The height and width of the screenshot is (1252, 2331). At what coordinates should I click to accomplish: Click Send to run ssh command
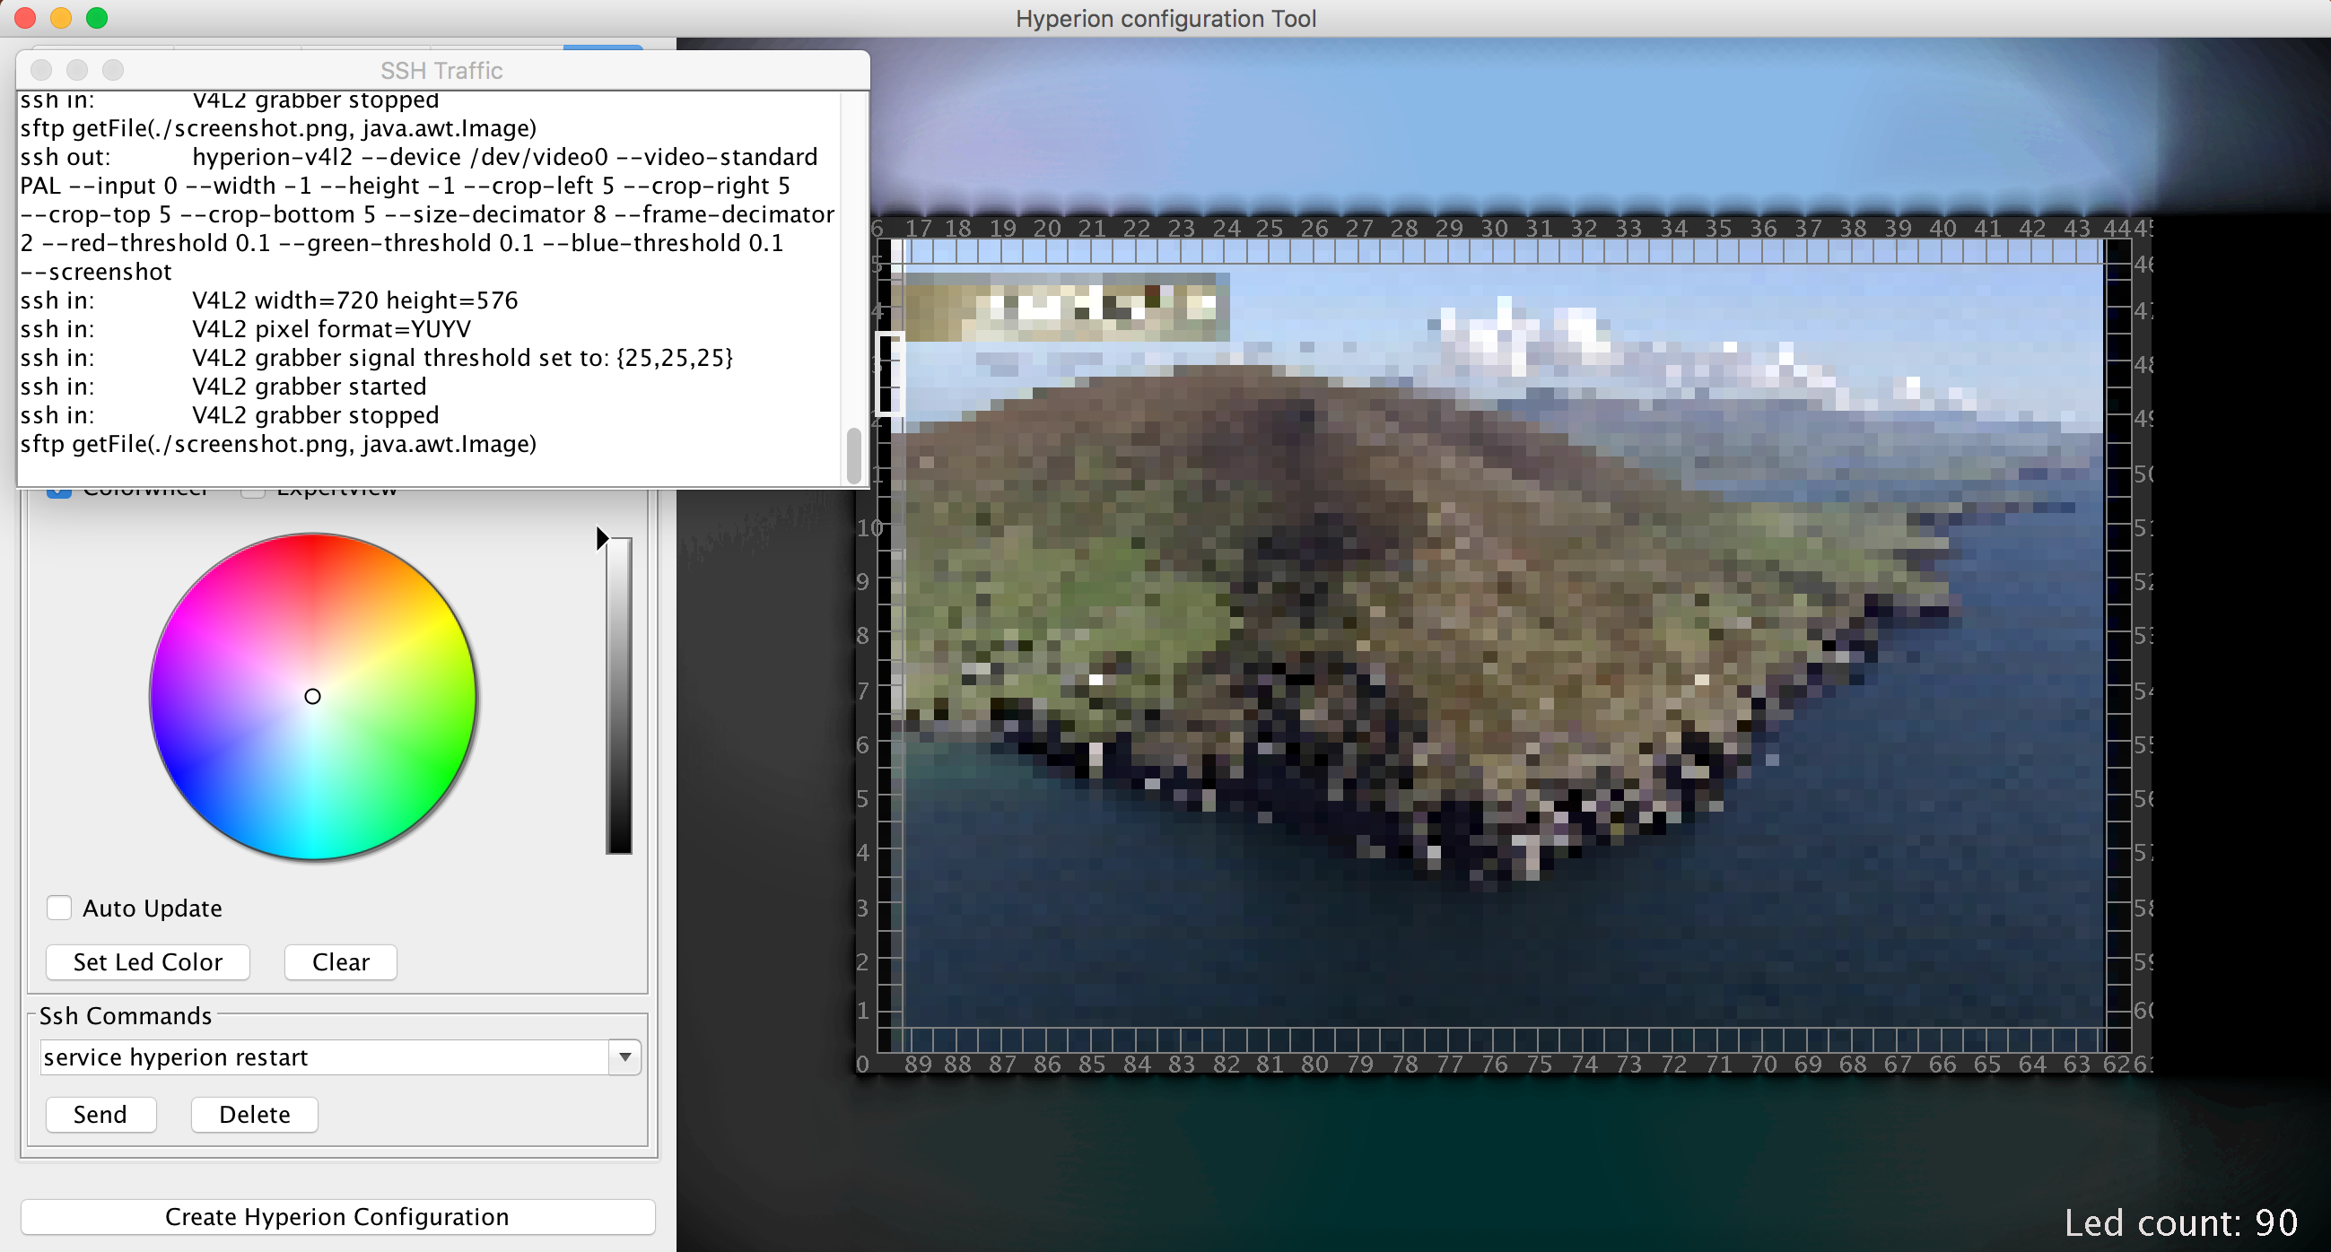(x=100, y=1115)
